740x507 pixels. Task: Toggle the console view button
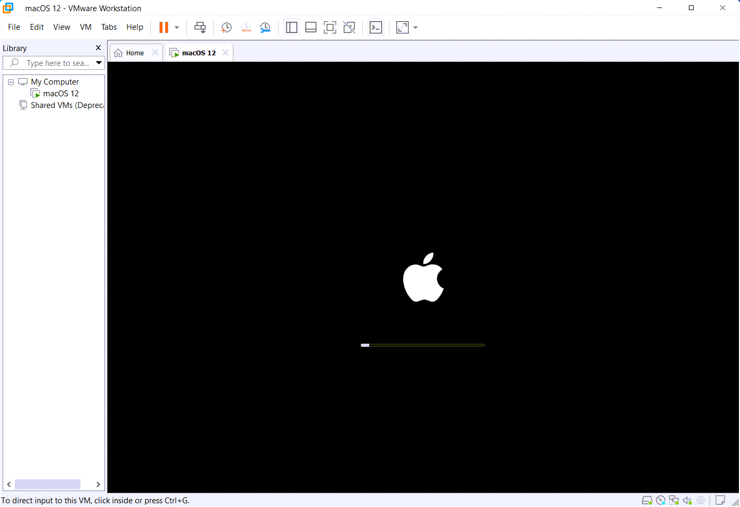point(376,28)
